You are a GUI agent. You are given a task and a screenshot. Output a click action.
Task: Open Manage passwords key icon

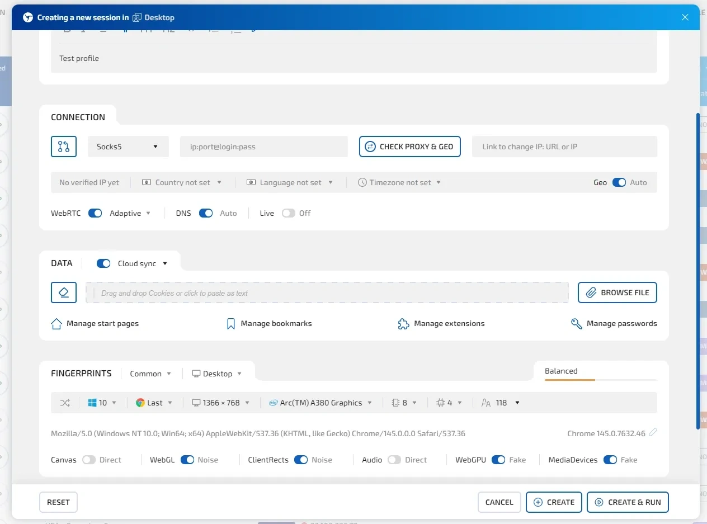[x=577, y=324]
